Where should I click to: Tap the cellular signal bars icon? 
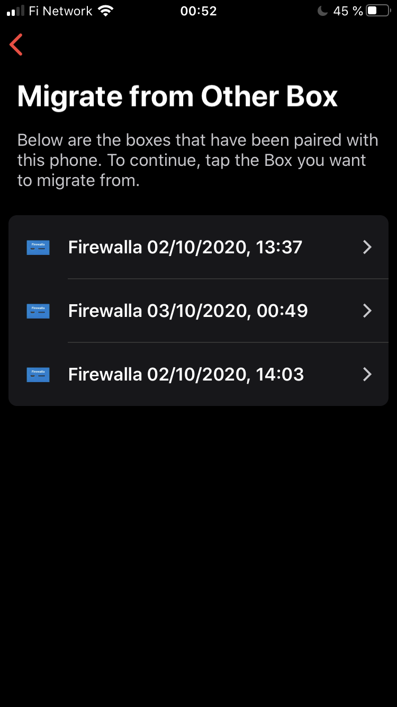point(15,11)
